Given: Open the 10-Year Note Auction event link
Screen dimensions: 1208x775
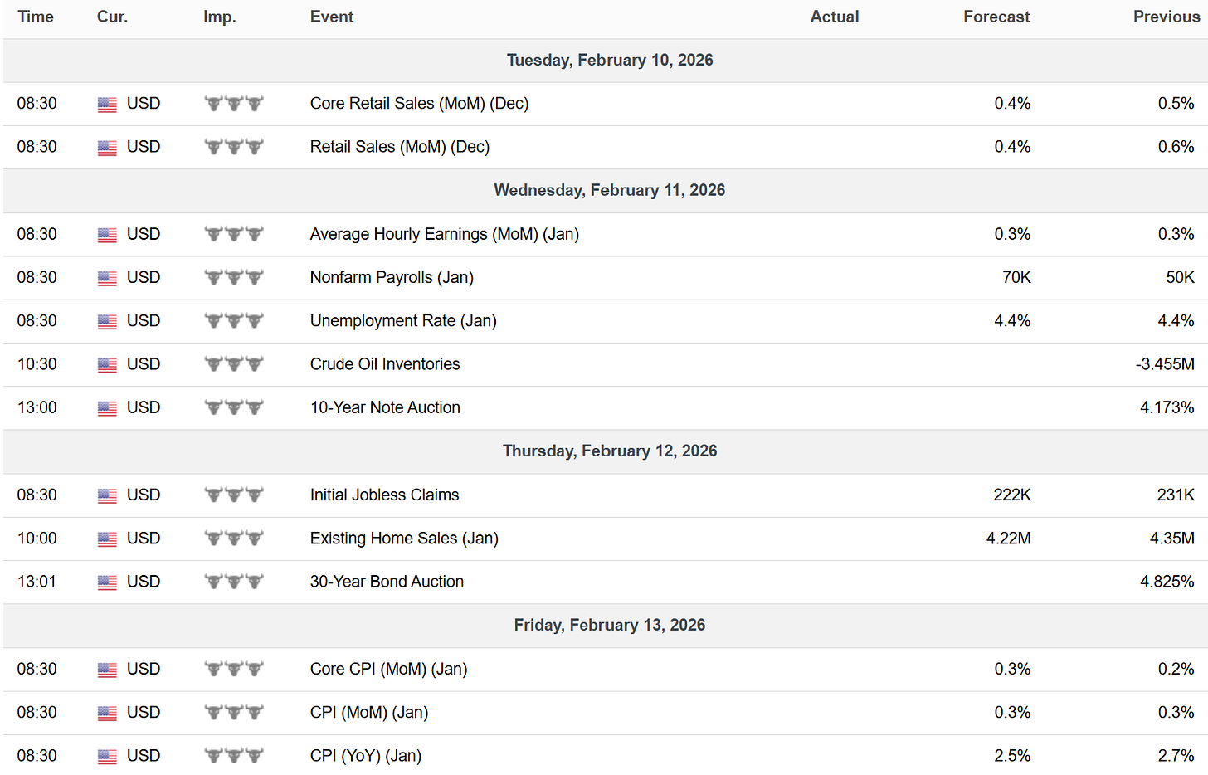Looking at the screenshot, I should (385, 407).
